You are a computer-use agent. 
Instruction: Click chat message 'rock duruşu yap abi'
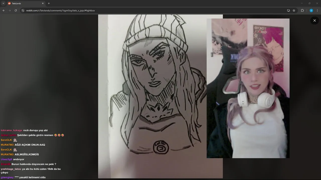tap(35, 130)
